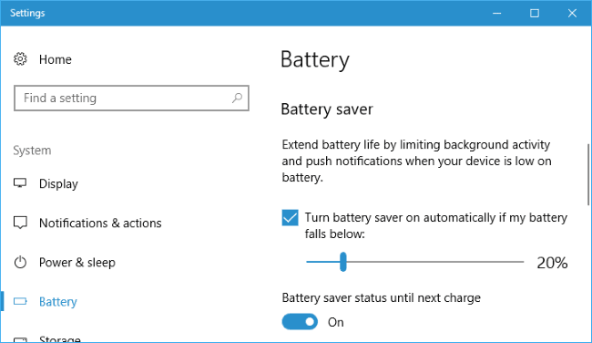Open Notifications & actions settings

click(100, 223)
